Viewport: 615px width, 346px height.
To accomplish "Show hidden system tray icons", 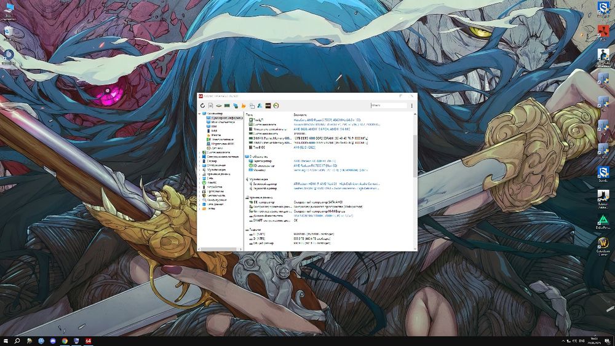I will [x=563, y=341].
